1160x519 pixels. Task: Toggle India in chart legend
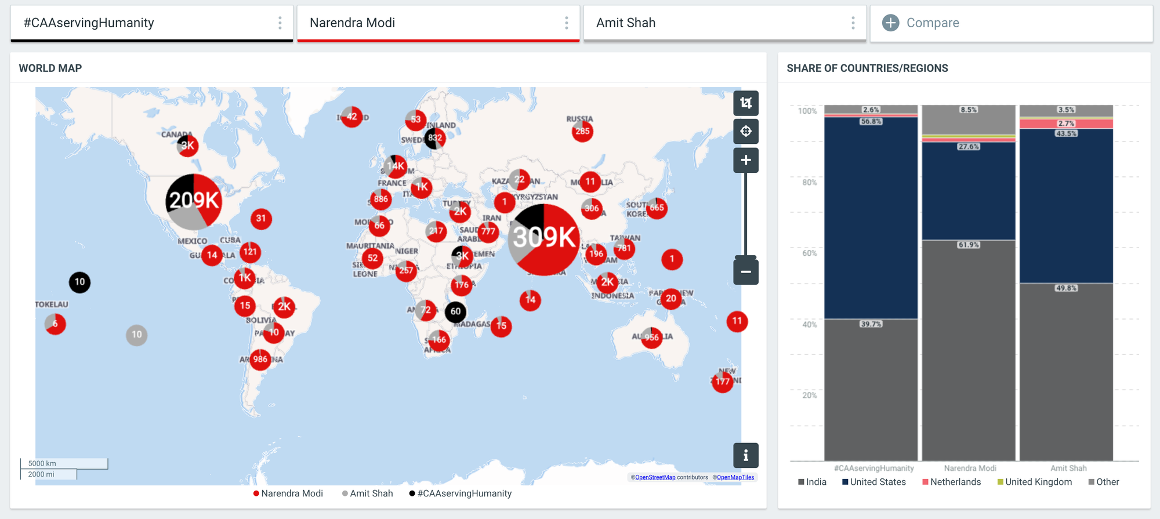(812, 482)
